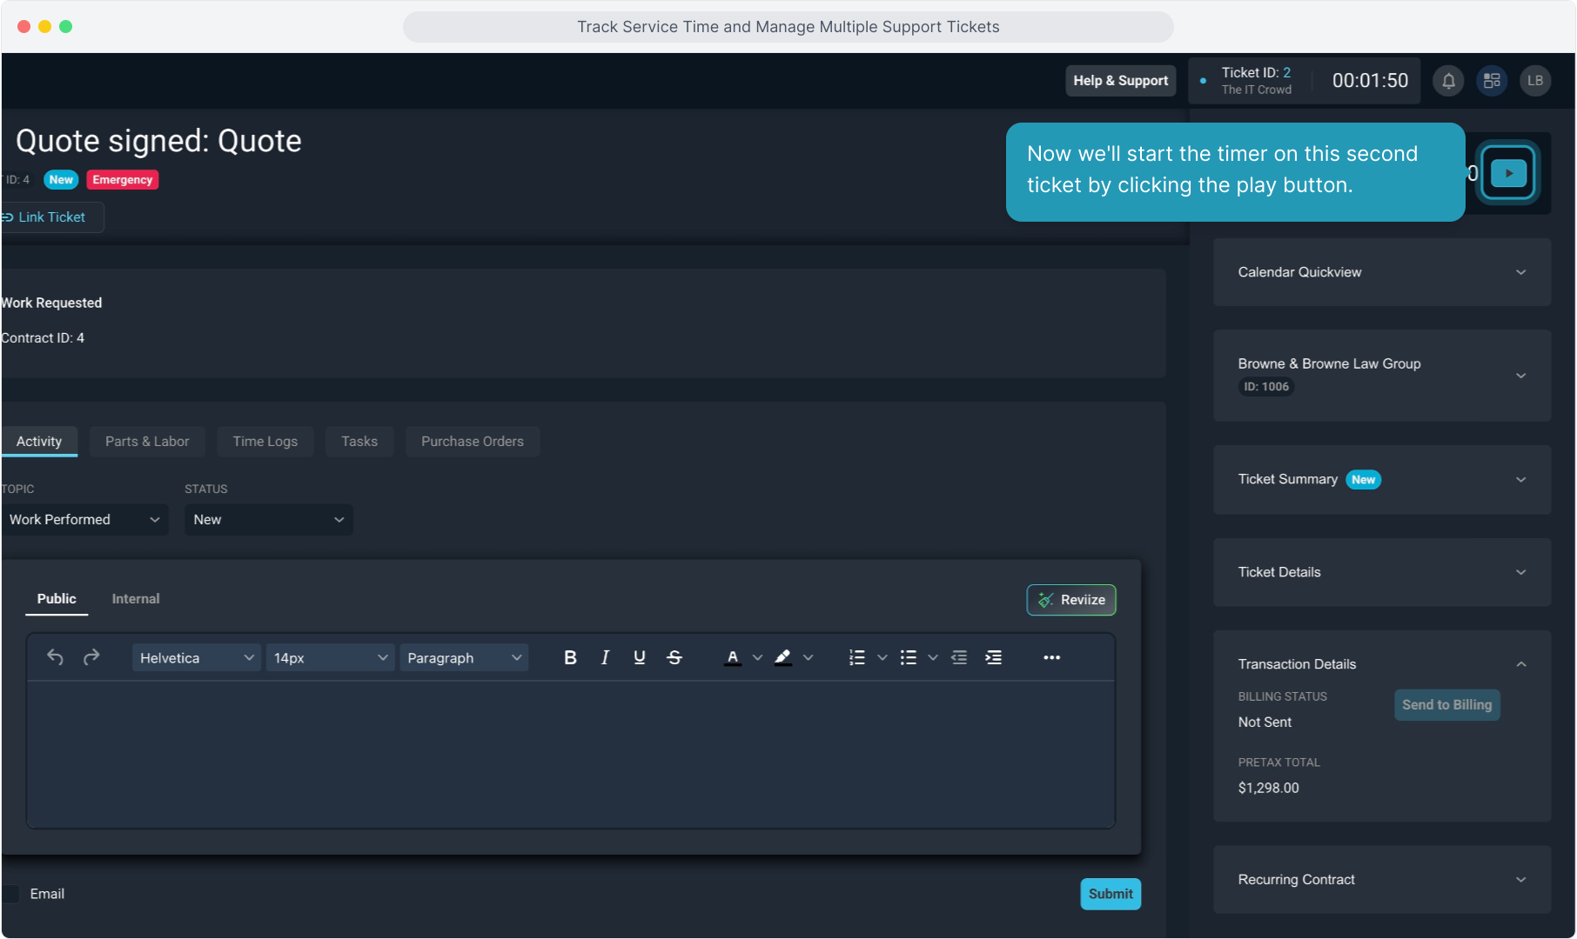1577x939 pixels.
Task: Open the more options ellipsis in toolbar
Action: coord(1051,658)
